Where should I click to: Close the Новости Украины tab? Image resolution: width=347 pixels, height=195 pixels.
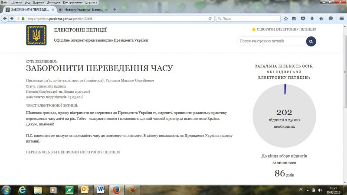point(106,10)
